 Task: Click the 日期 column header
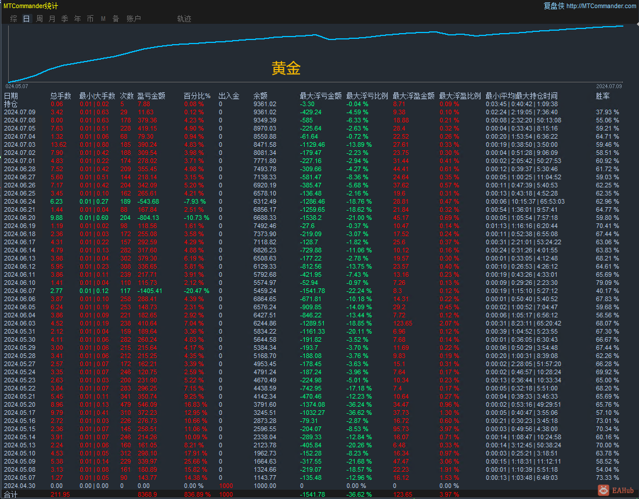tap(11, 96)
